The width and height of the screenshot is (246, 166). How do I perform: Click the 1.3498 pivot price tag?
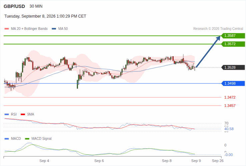coord(233,83)
